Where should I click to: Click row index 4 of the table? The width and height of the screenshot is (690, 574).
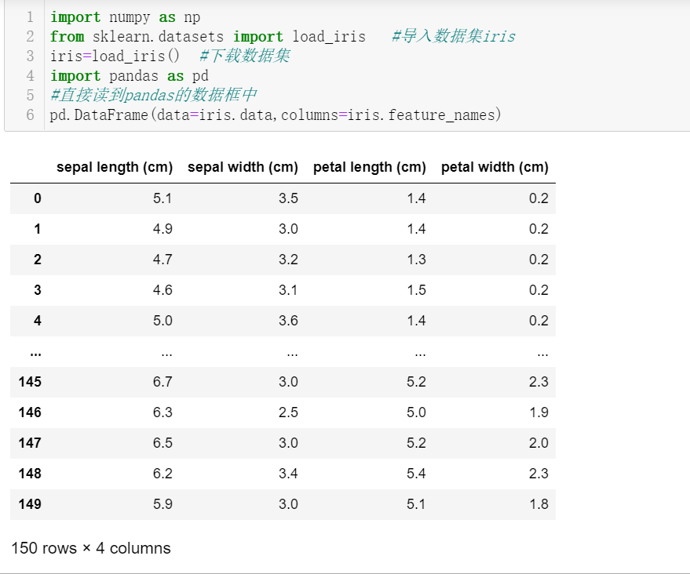(38, 321)
